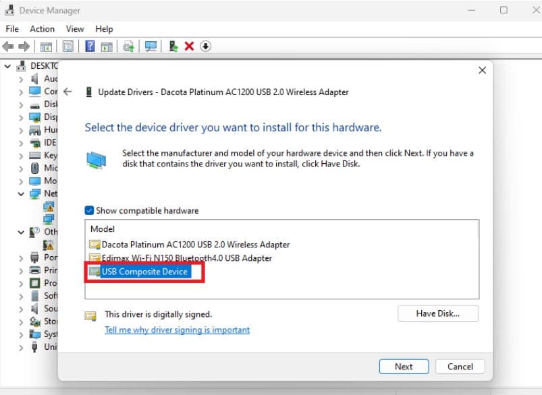
Task: Uncheck Show compatible hardware checkbox
Action: pyautogui.click(x=90, y=210)
